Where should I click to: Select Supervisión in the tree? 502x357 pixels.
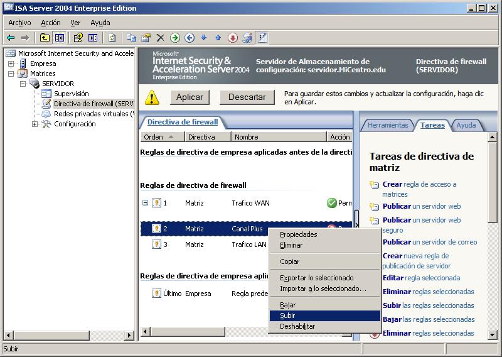(x=71, y=94)
